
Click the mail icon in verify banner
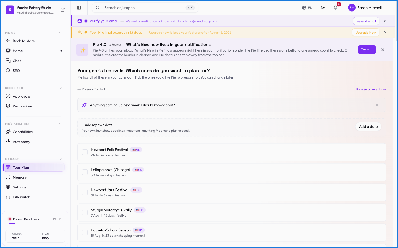point(80,21)
